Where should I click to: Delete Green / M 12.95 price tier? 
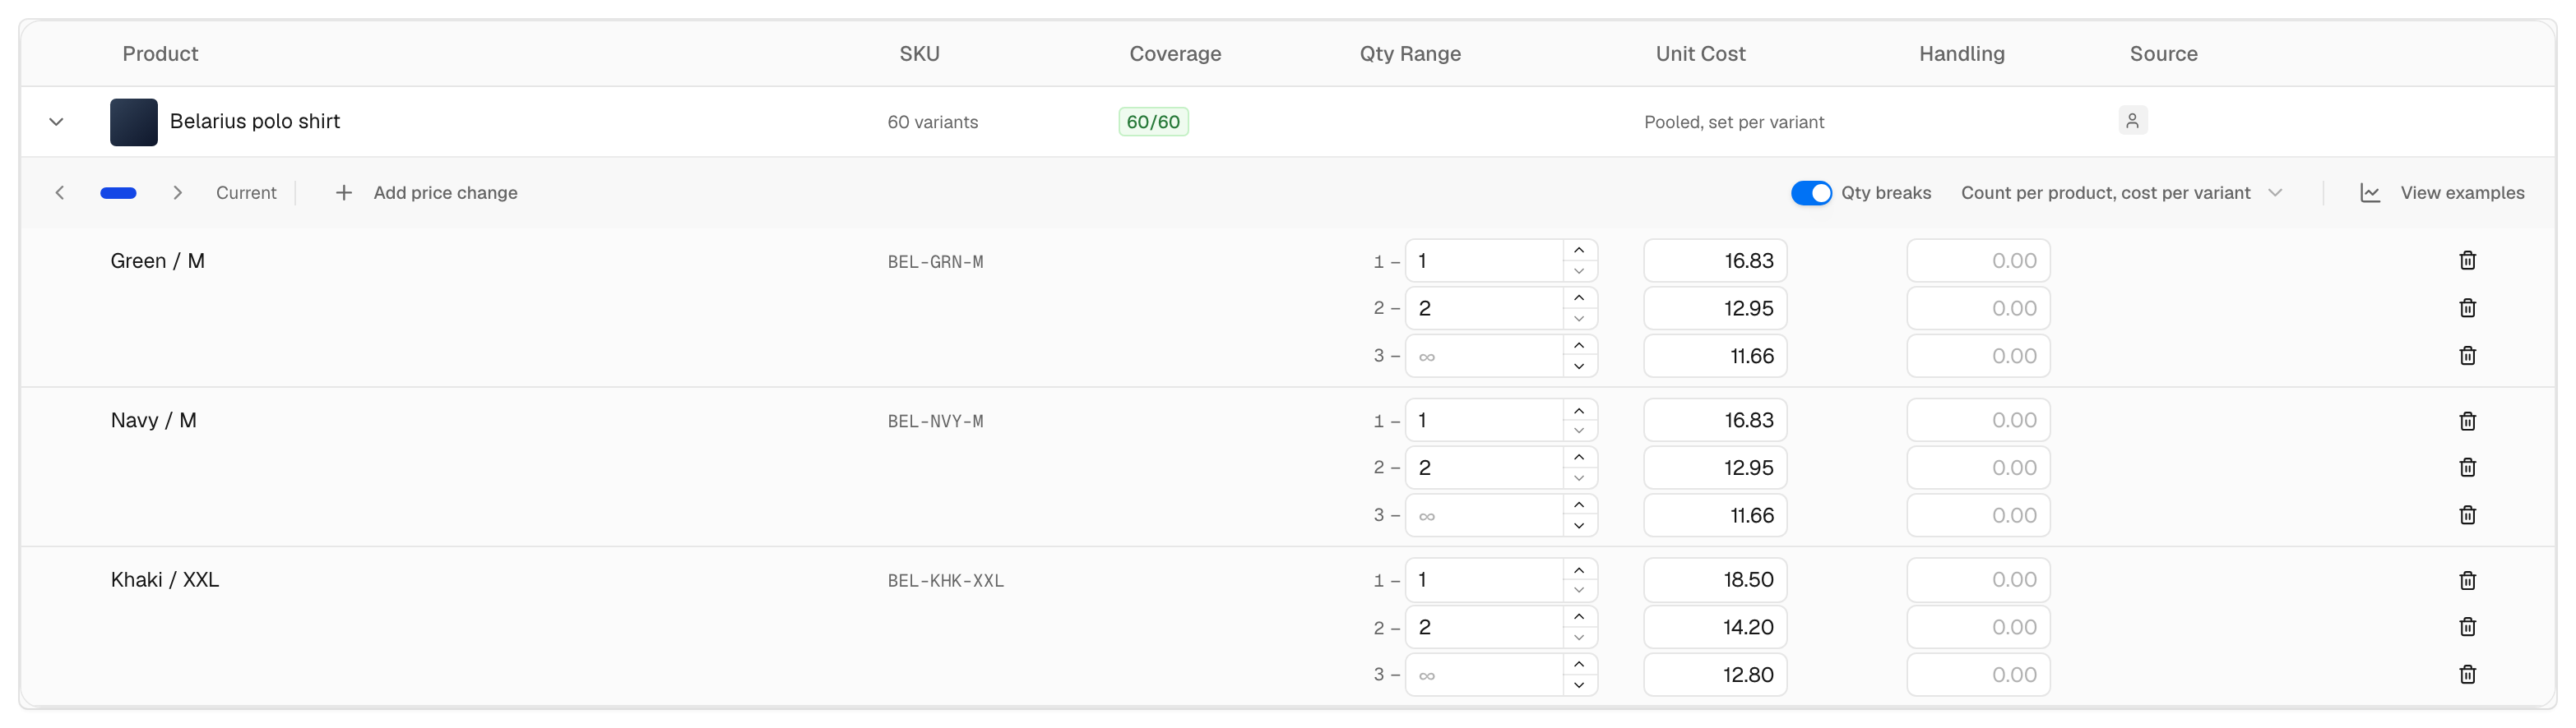2467,307
